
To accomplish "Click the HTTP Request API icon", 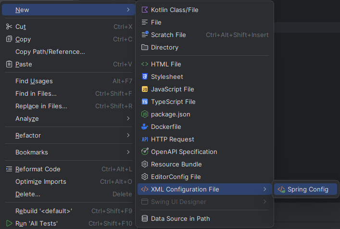I will [x=145, y=139].
